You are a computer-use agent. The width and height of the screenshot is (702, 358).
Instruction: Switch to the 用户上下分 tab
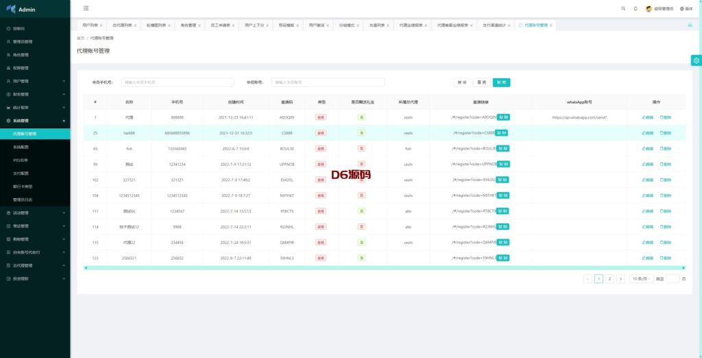click(x=254, y=25)
